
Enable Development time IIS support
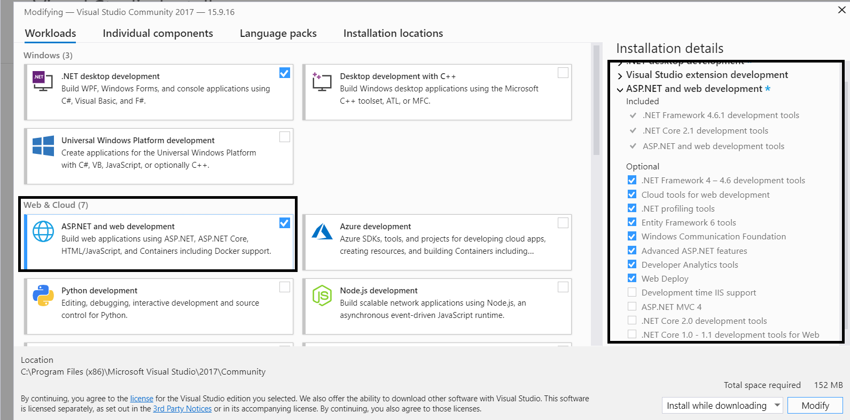(x=632, y=292)
